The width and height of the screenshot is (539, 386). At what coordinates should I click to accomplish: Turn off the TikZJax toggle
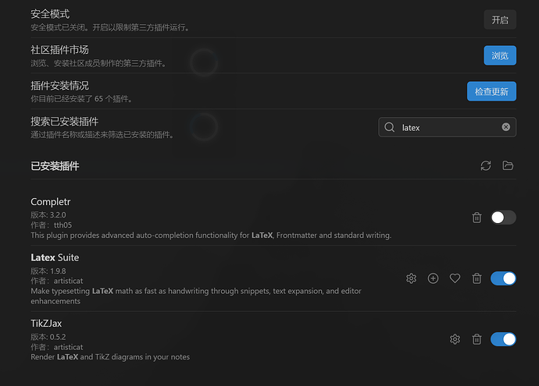[503, 339]
